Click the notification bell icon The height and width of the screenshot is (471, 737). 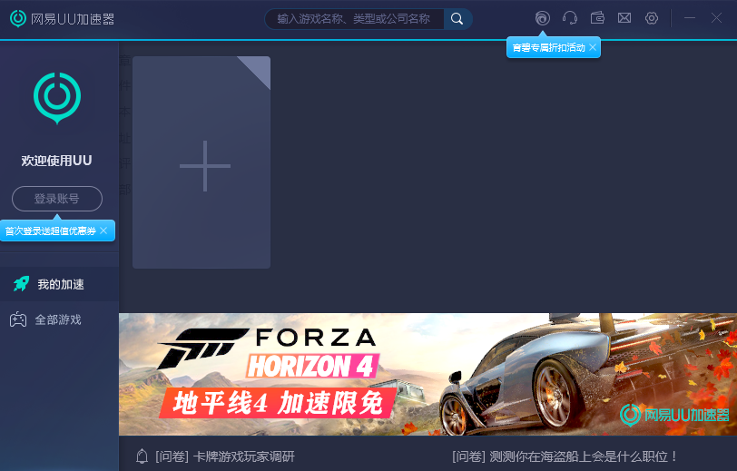click(x=142, y=456)
